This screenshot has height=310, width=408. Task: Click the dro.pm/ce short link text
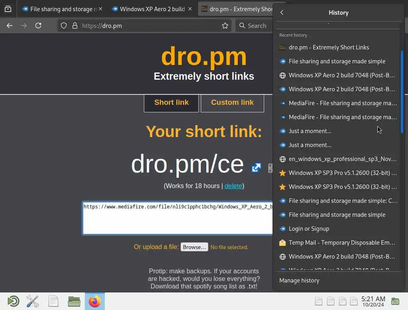pyautogui.click(x=187, y=164)
